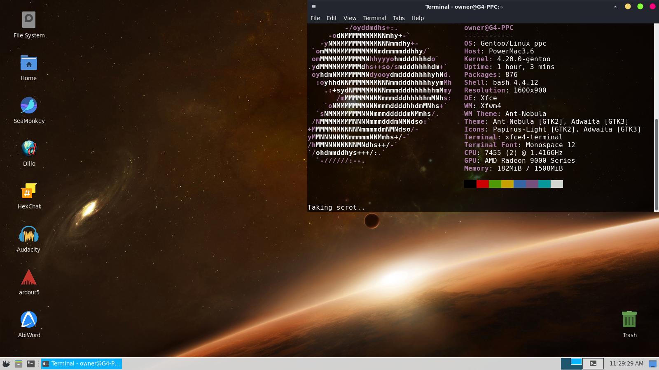Open the terminal window menu icon
Screen dimensions: 659x370
click(x=314, y=7)
